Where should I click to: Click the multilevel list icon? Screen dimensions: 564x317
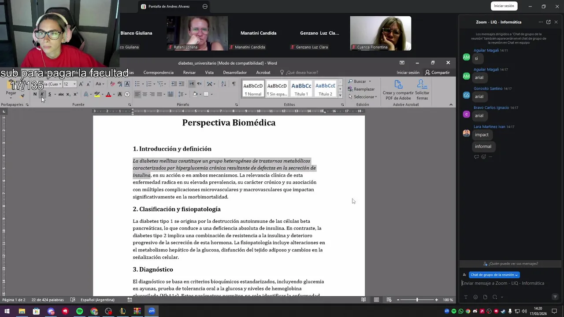point(160,84)
